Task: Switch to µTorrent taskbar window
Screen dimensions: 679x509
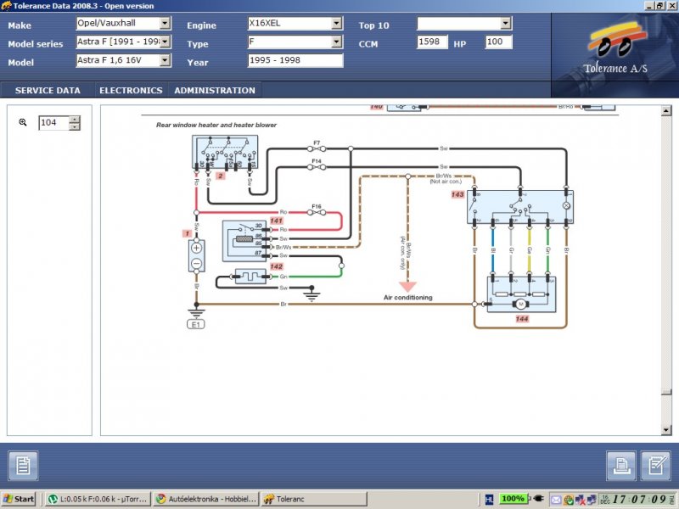Action: (x=98, y=499)
